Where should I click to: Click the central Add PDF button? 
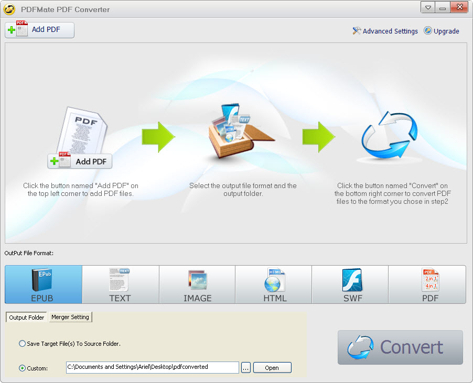(x=80, y=161)
